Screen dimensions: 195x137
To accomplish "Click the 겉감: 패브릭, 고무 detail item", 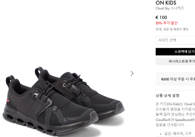I will (178, 134).
